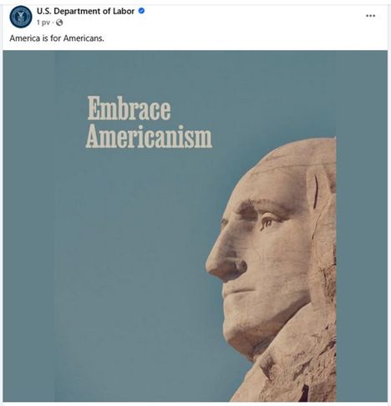Click the word "Americans." in the caption
The width and height of the screenshot is (391, 406).
[84, 38]
